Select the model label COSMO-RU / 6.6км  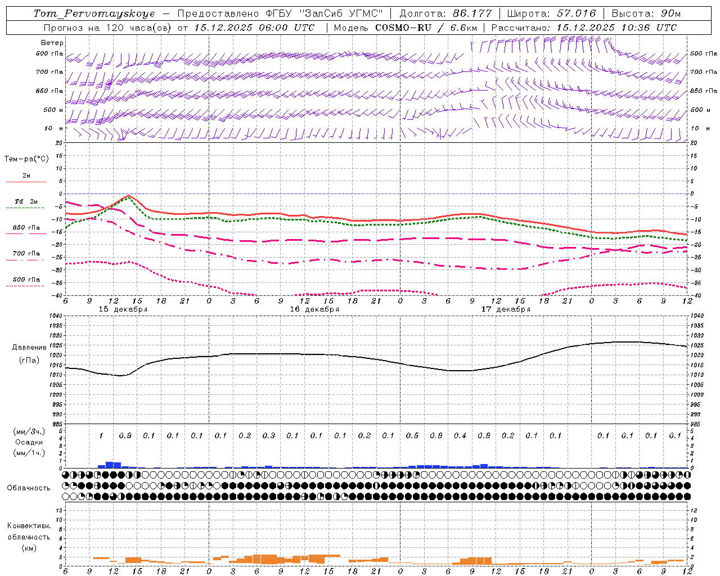point(426,28)
